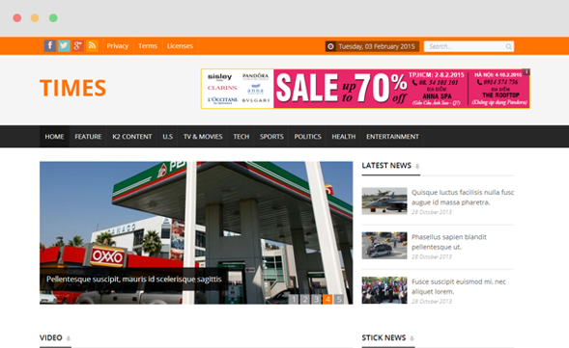Screen dimensions: 569x348
Task: Click the search magnifier icon
Action: pyautogui.click(x=509, y=46)
